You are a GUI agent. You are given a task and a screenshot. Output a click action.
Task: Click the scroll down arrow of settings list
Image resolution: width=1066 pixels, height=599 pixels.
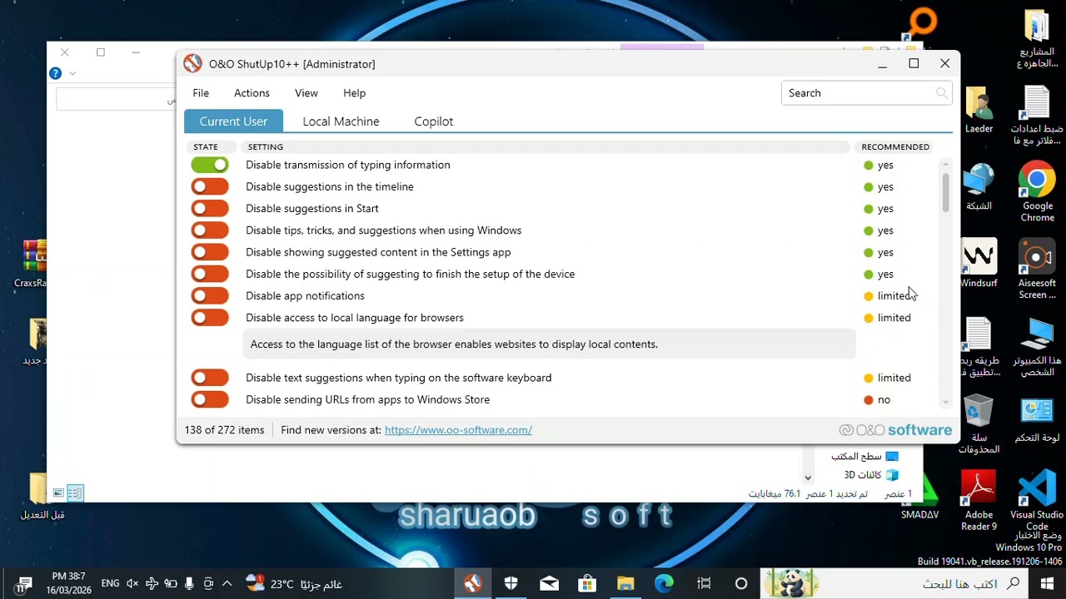pos(945,403)
